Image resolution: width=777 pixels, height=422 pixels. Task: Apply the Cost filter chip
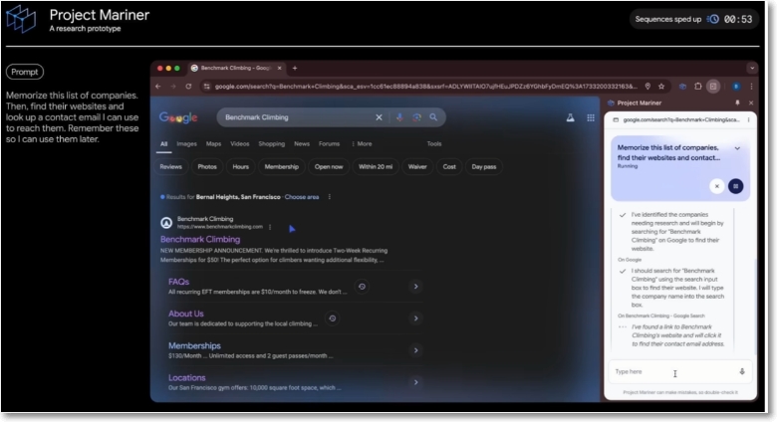tap(449, 167)
